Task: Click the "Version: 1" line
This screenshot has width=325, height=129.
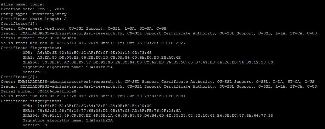Action: tap(35, 72)
